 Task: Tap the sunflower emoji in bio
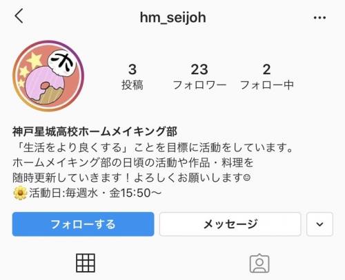click(x=20, y=193)
